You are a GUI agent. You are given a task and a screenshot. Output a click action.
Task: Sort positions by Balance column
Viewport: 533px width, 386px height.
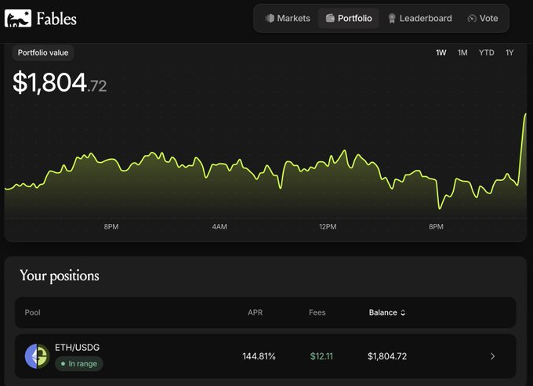click(387, 312)
